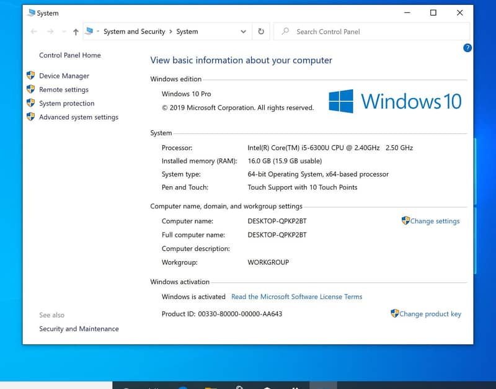Click the 'Processor:' label
The width and height of the screenshot is (496, 389).
click(x=177, y=148)
